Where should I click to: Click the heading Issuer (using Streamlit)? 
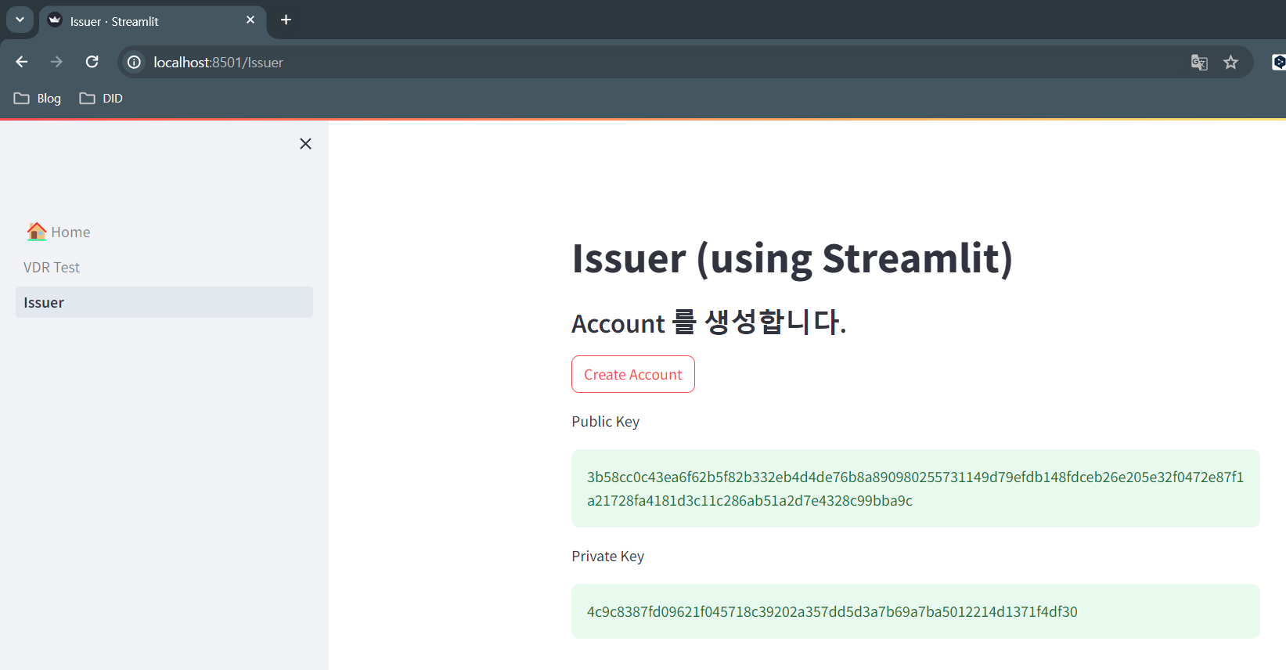click(792, 258)
